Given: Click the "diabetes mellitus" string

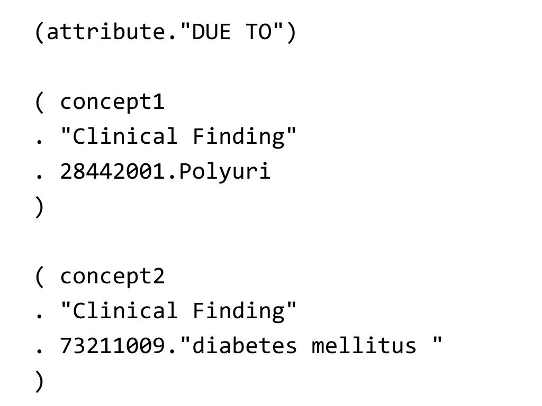Looking at the screenshot, I should [311, 345].
